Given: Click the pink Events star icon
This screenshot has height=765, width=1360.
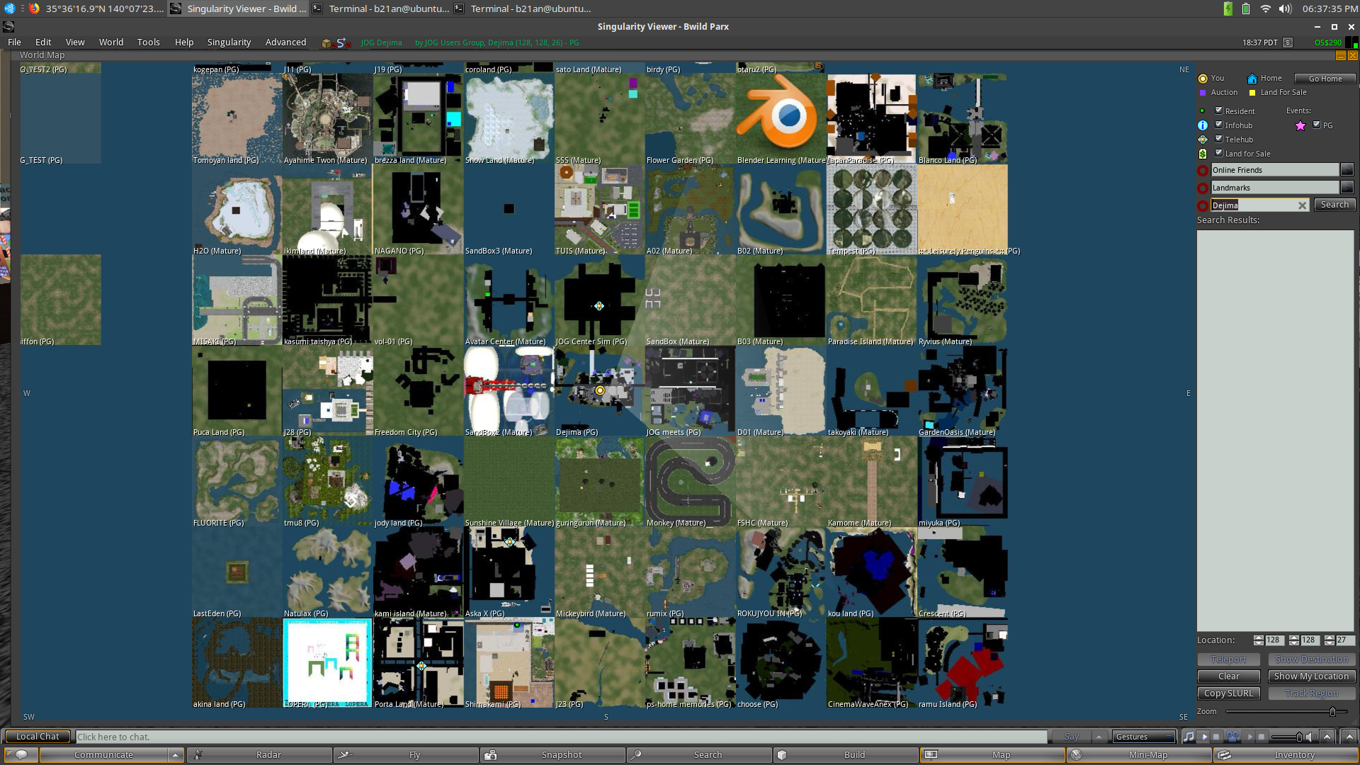Looking at the screenshot, I should 1300,125.
